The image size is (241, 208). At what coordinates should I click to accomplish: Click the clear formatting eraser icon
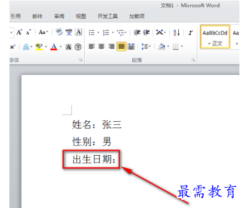pyautogui.click(x=59, y=32)
